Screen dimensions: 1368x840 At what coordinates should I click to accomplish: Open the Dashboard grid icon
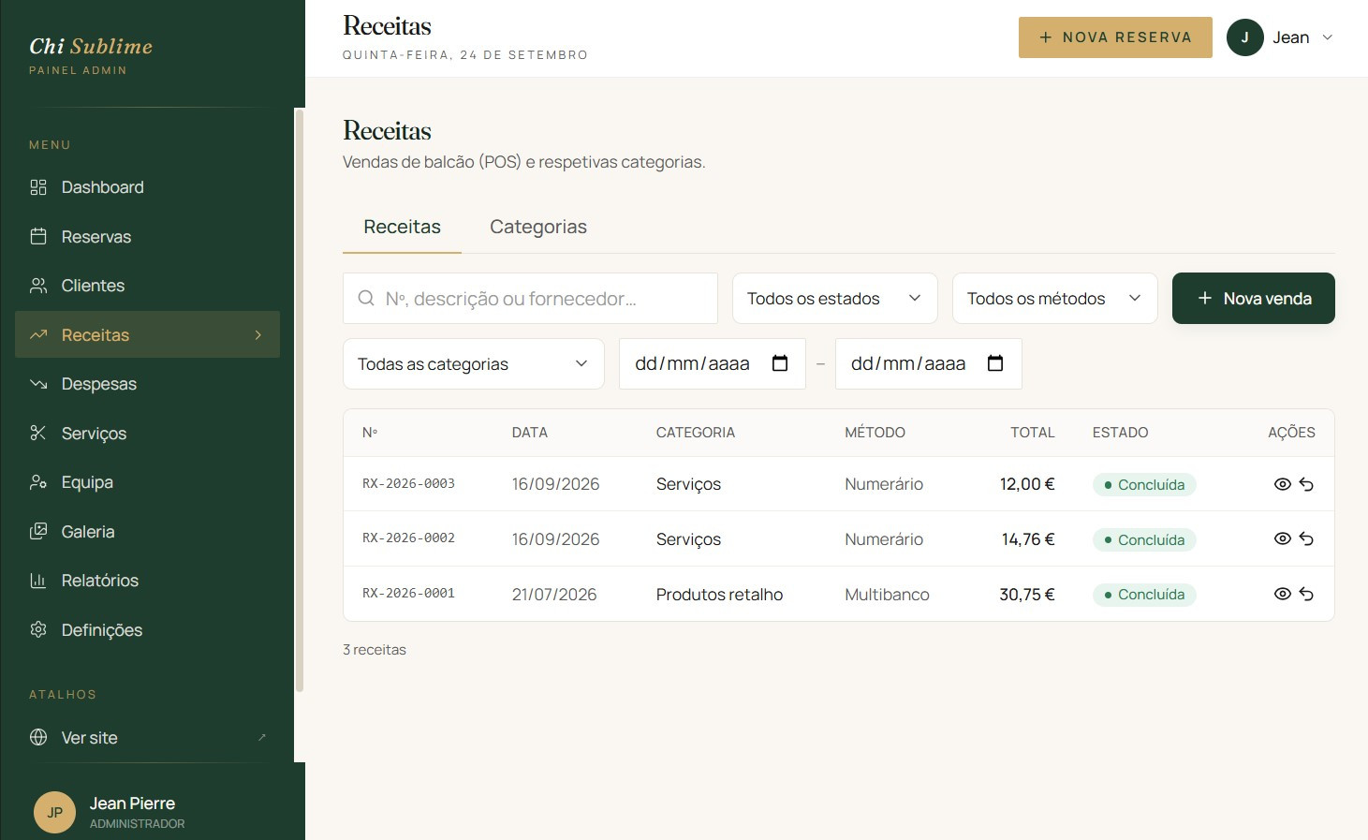click(x=38, y=187)
